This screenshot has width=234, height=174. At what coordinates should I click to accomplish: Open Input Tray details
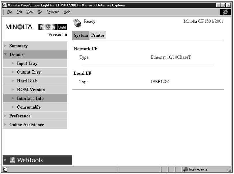pyautogui.click(x=35, y=63)
